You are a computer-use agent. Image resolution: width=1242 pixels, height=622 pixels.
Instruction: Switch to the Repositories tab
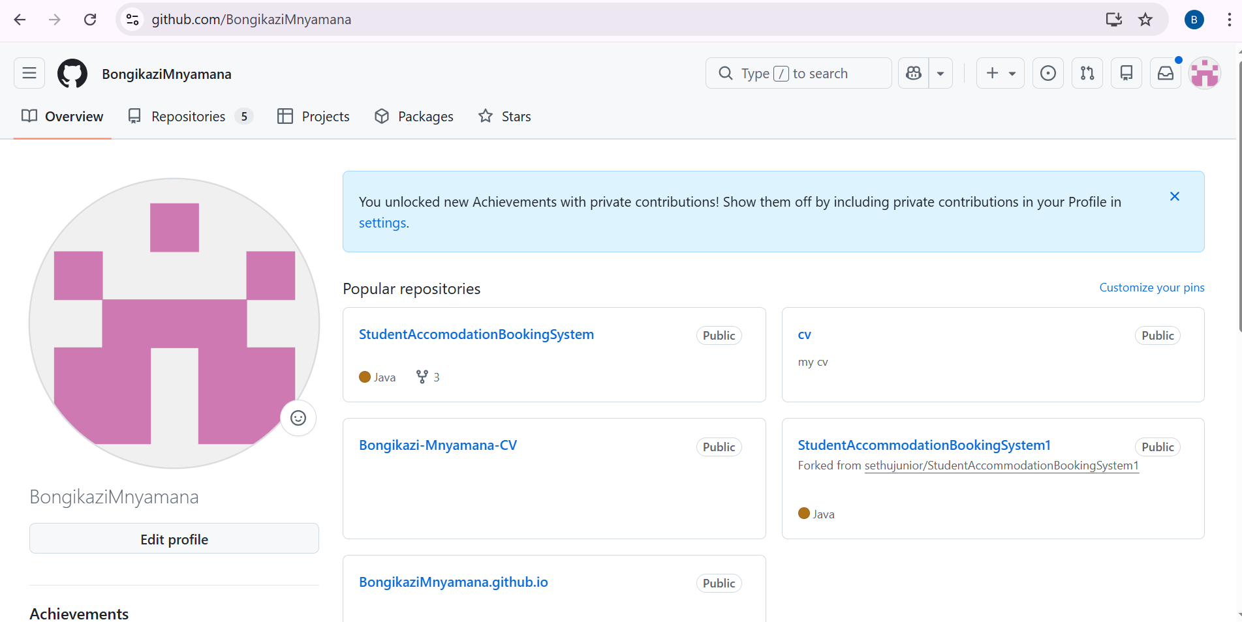(188, 116)
